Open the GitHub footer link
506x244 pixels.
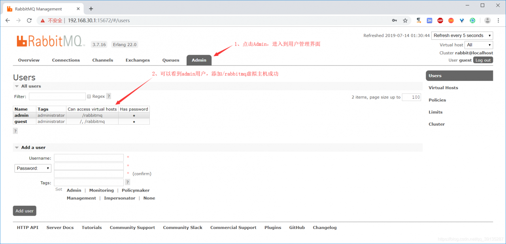[297, 228]
